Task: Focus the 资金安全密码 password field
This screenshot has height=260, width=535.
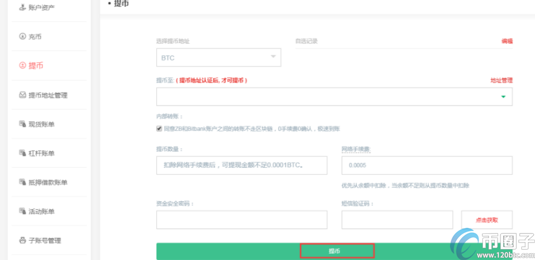Action: click(241, 220)
